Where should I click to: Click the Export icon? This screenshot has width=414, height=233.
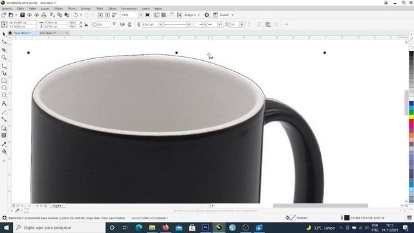[x=107, y=15]
